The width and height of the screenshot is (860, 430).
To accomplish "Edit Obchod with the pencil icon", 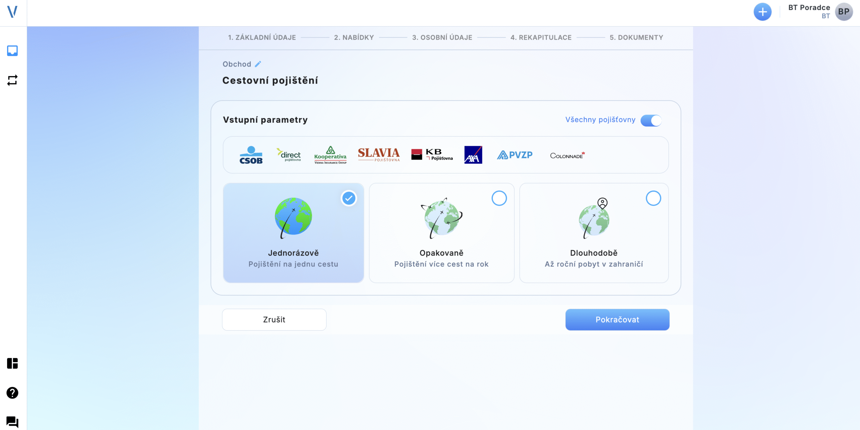I will (x=258, y=64).
